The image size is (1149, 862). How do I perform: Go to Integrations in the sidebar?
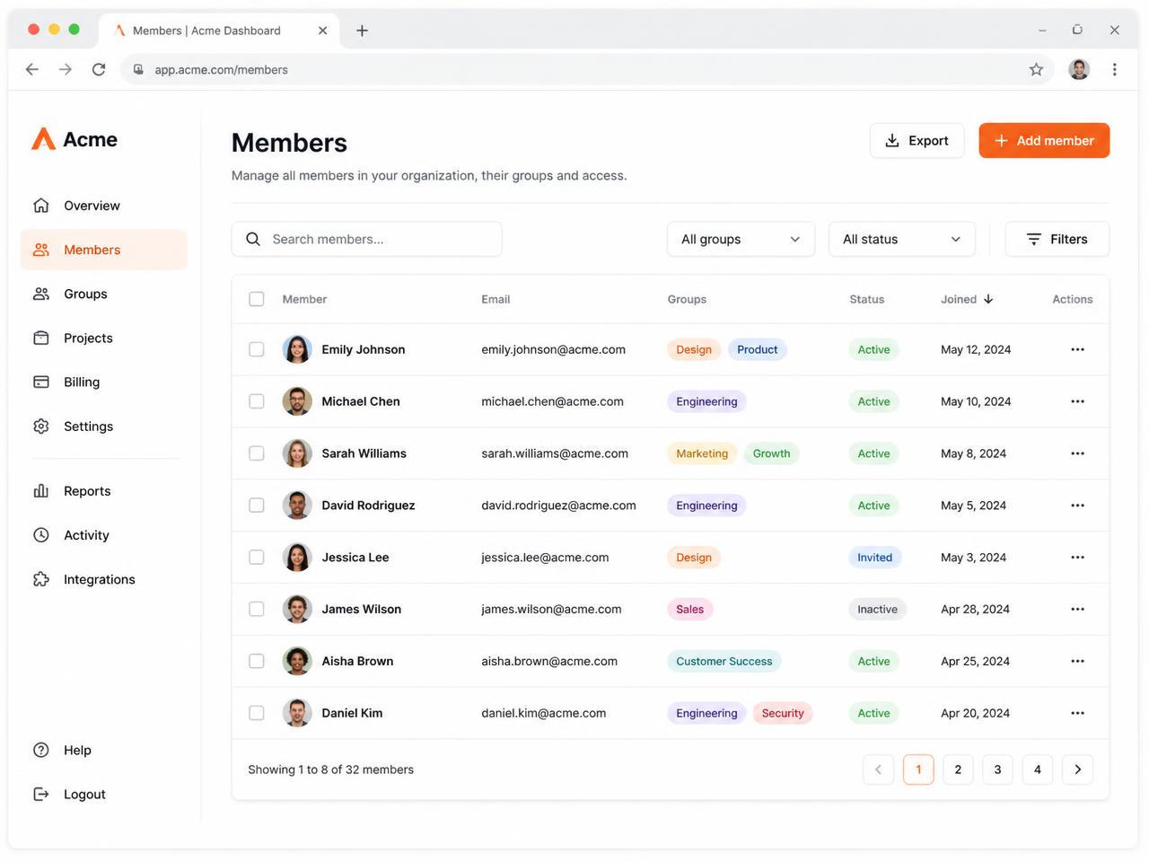[104, 579]
